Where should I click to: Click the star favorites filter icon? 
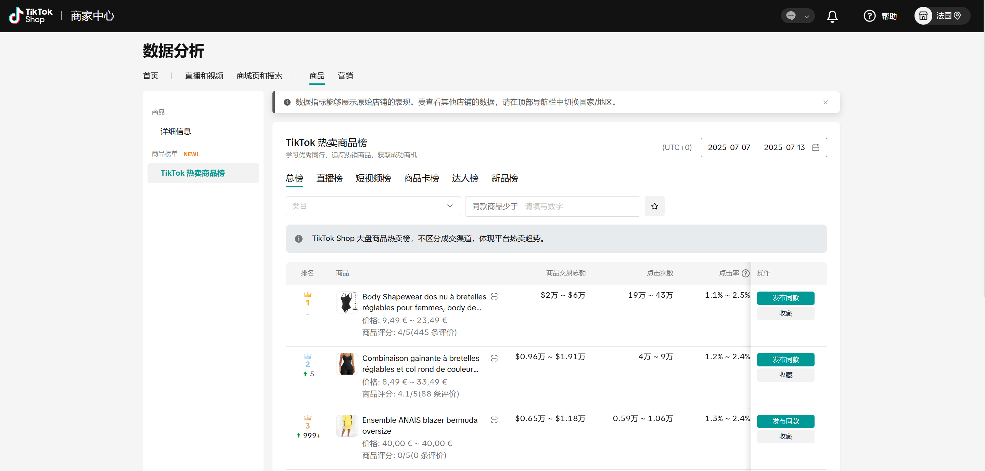pyautogui.click(x=654, y=206)
